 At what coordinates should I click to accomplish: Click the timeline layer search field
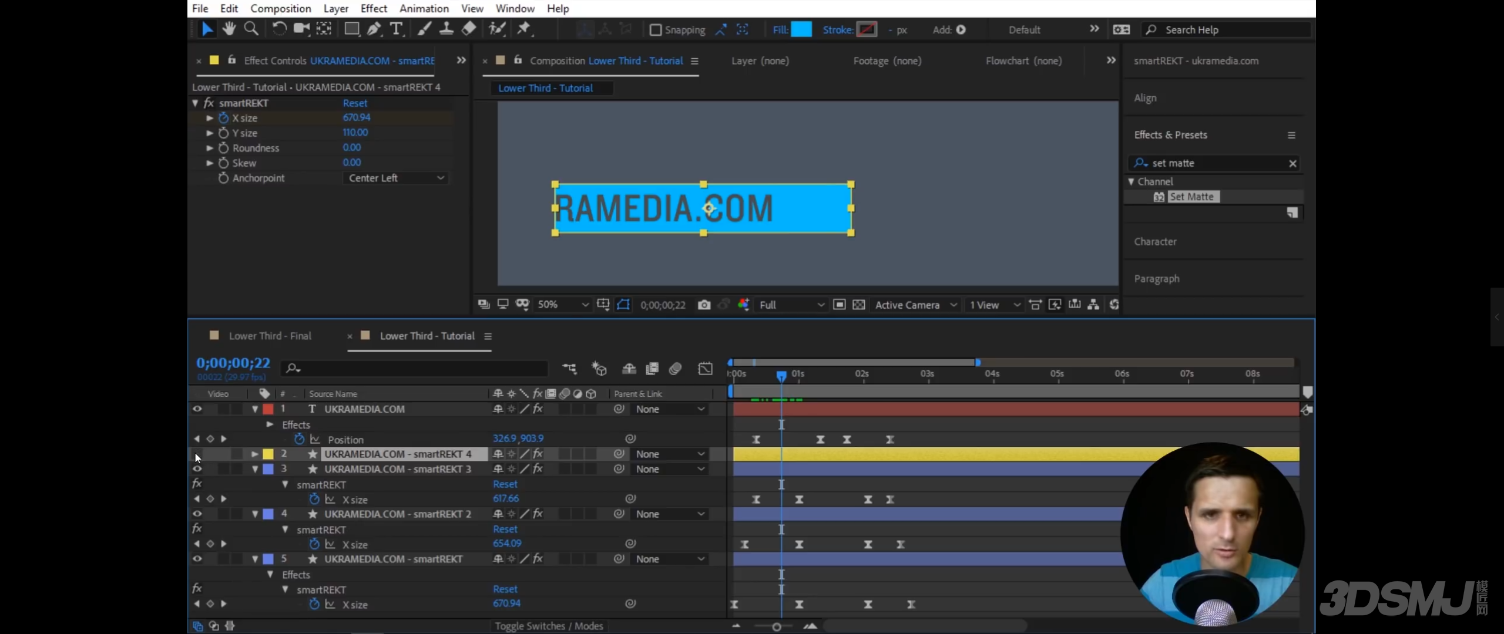coord(414,369)
